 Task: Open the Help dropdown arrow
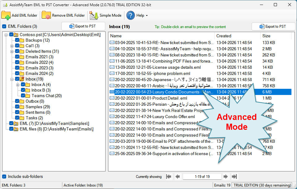pyautogui.click(x=147, y=15)
